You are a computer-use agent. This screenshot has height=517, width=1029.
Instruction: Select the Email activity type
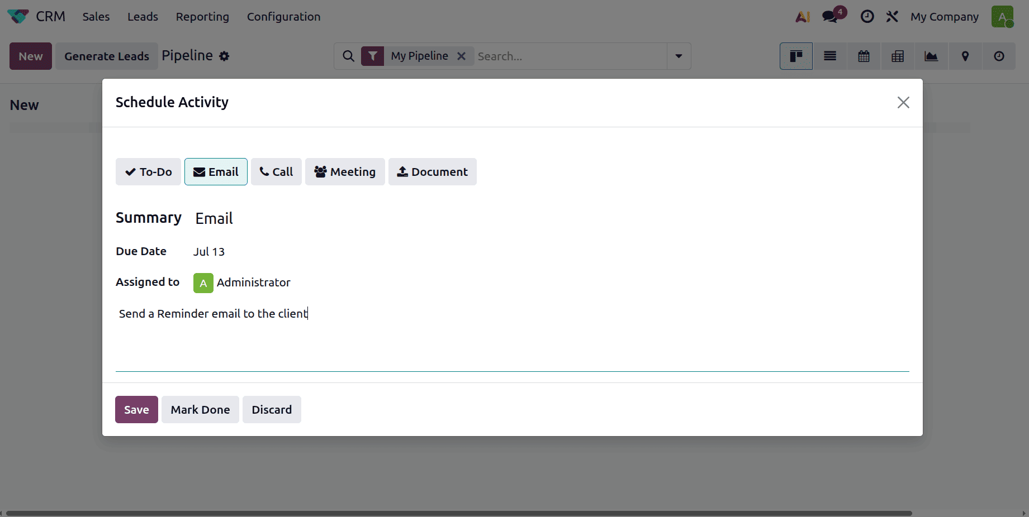pyautogui.click(x=216, y=172)
